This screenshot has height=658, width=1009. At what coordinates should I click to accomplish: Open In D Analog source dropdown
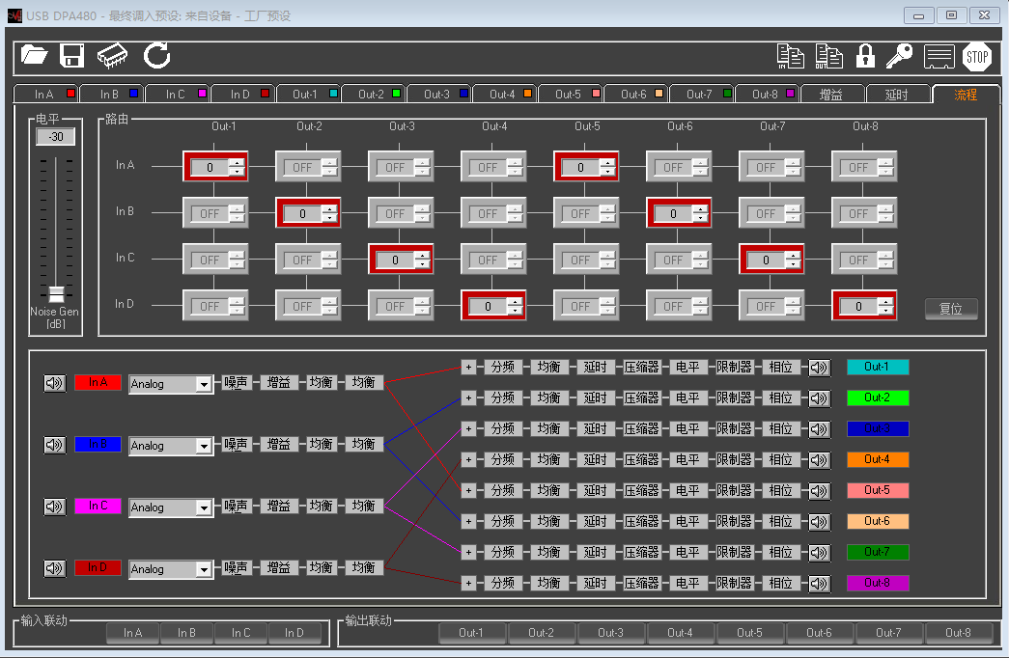[x=171, y=569]
